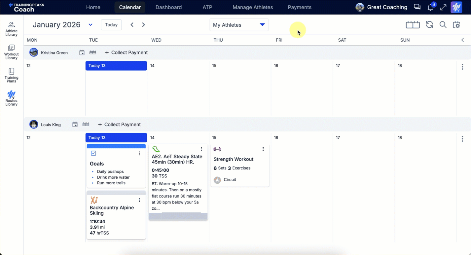The image size is (471, 255).
Task: Open the Athlete Library sidebar panel
Action: [11, 29]
